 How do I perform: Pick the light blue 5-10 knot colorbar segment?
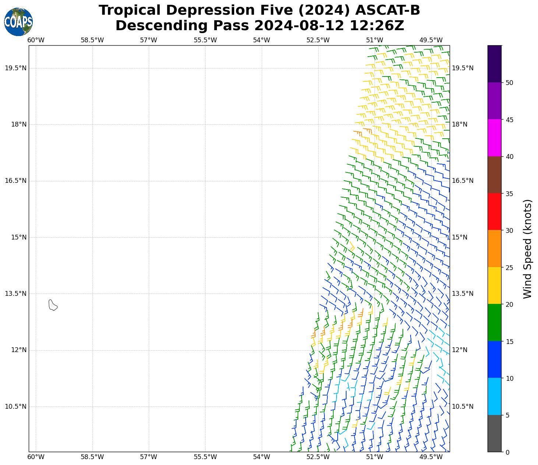[x=494, y=396]
